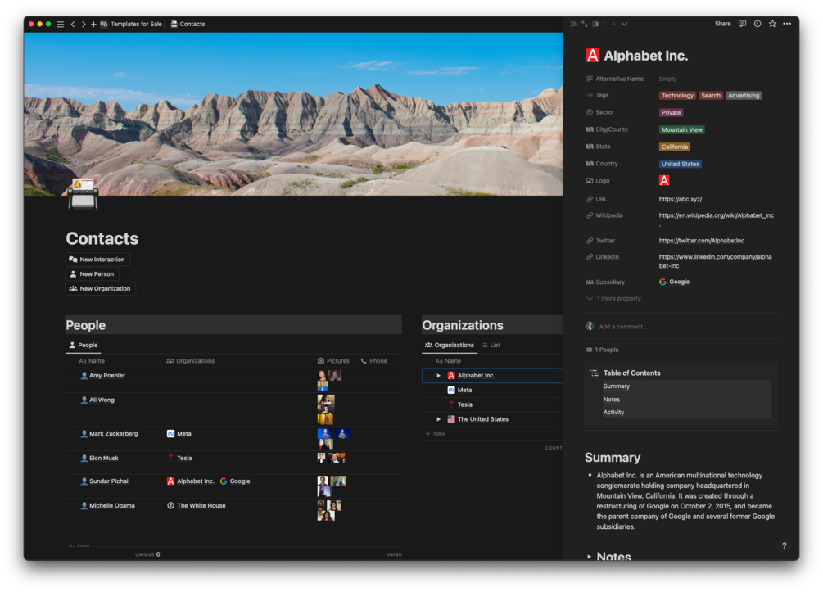Click The White House relation for Michelle Obama
The image size is (823, 592).
197,506
